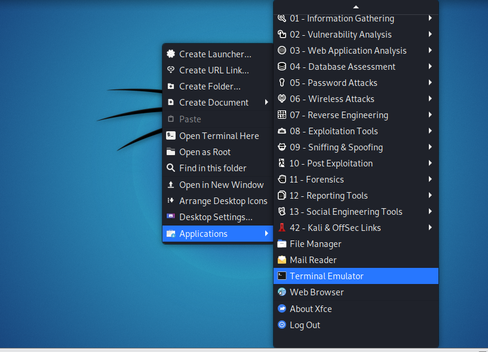Open the 03 - Web Application Analysis category
Viewport: 488px width, 352px height.
(x=356, y=50)
